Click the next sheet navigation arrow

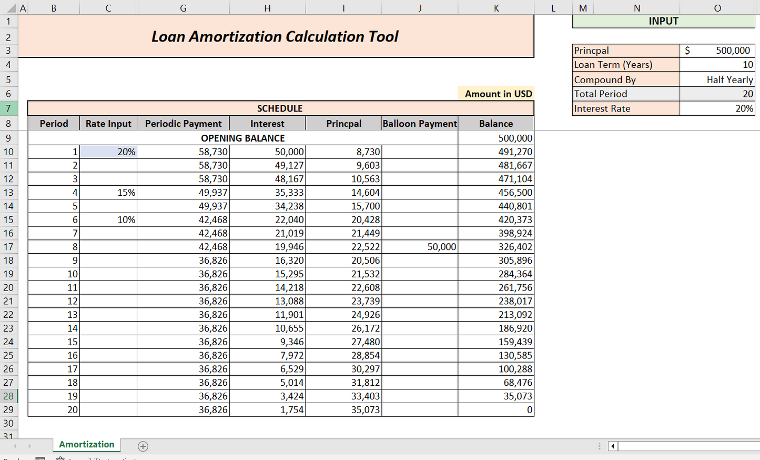(30, 446)
